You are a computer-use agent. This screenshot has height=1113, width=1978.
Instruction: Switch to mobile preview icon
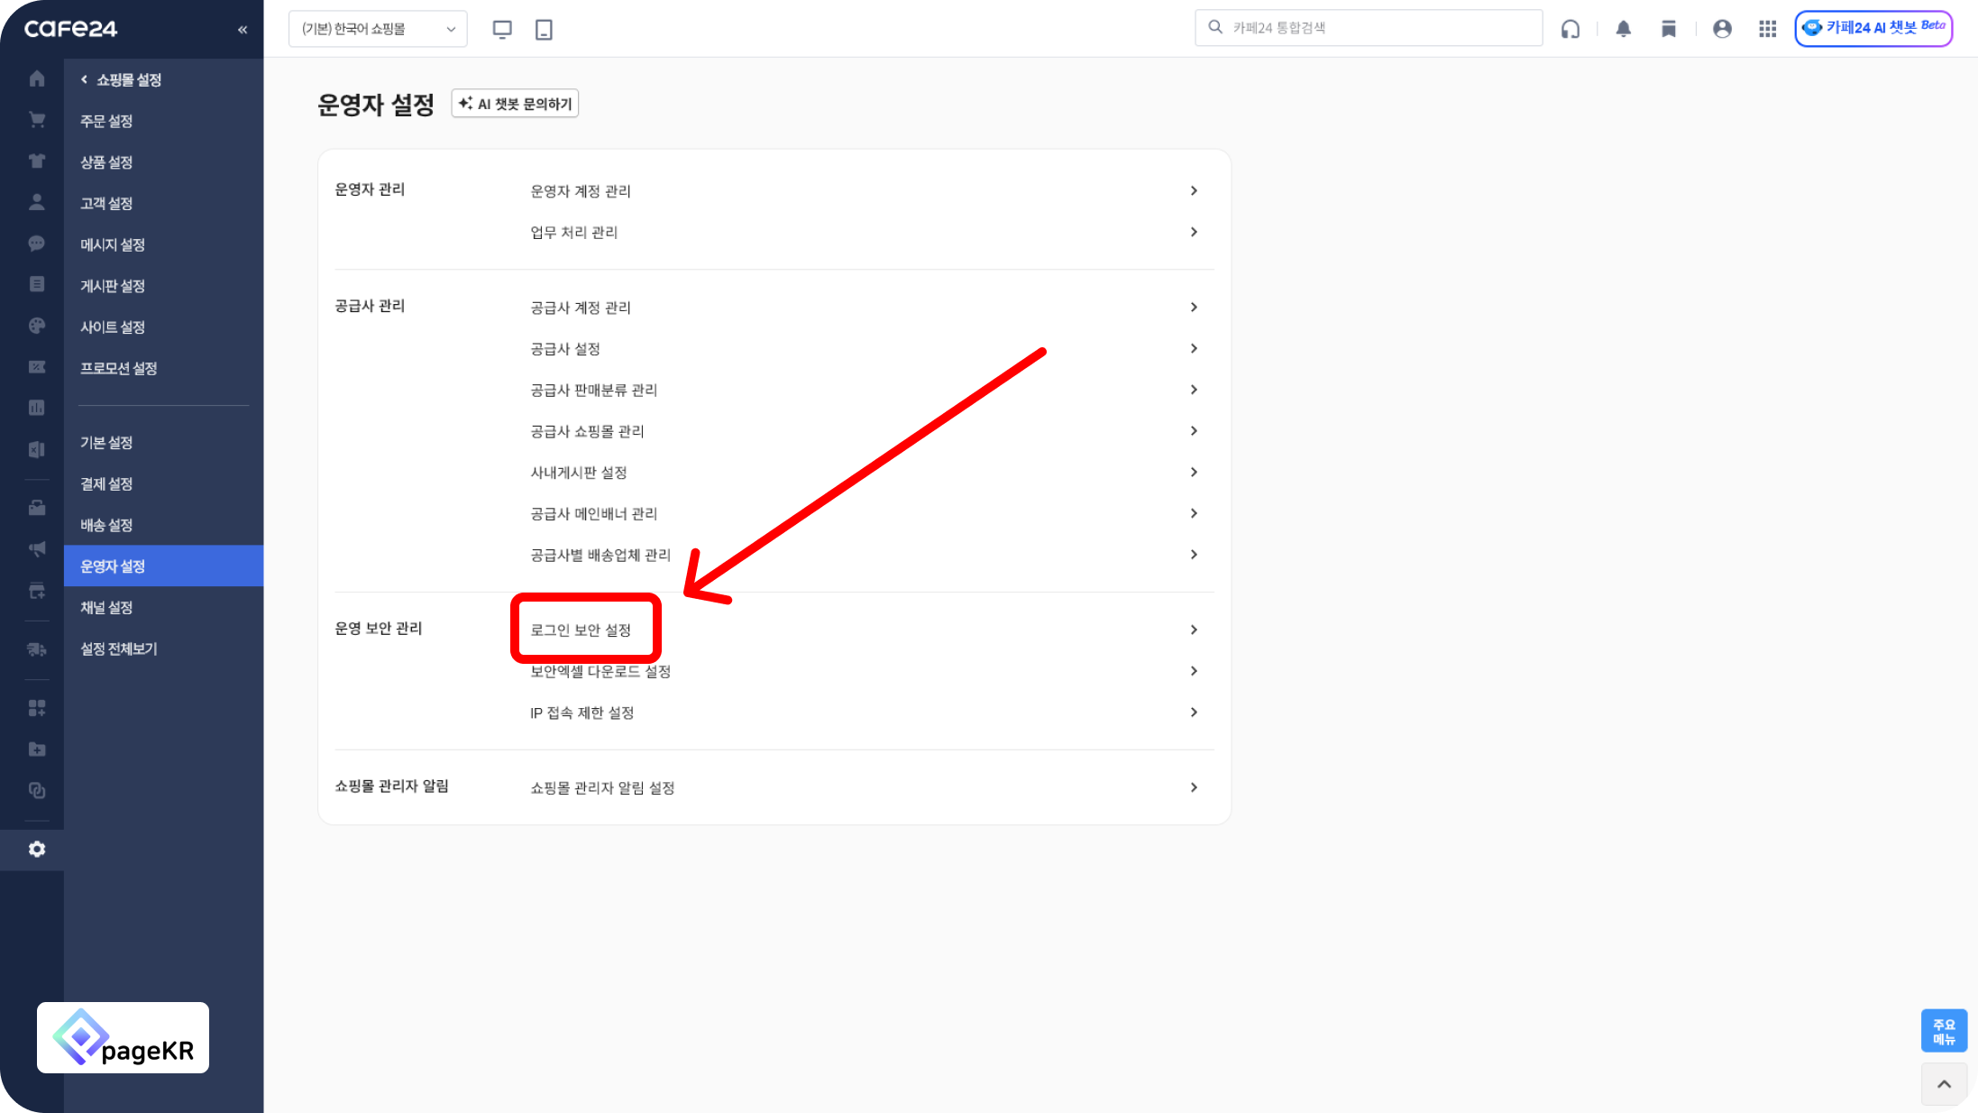544,29
